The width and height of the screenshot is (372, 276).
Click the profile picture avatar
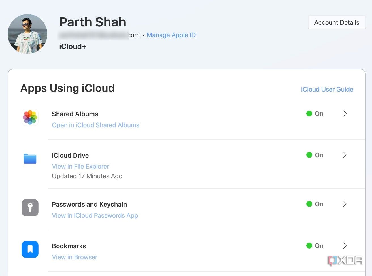[x=27, y=34]
